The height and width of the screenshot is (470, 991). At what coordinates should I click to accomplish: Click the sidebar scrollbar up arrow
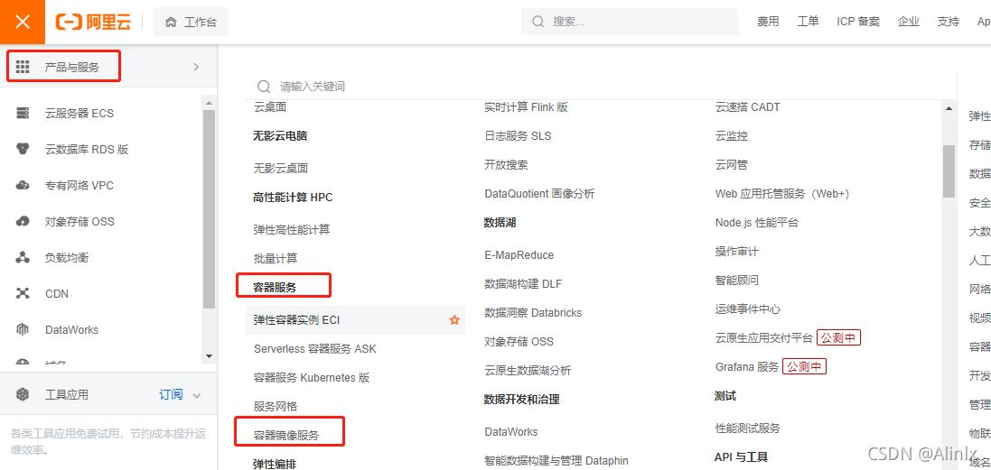[210, 101]
